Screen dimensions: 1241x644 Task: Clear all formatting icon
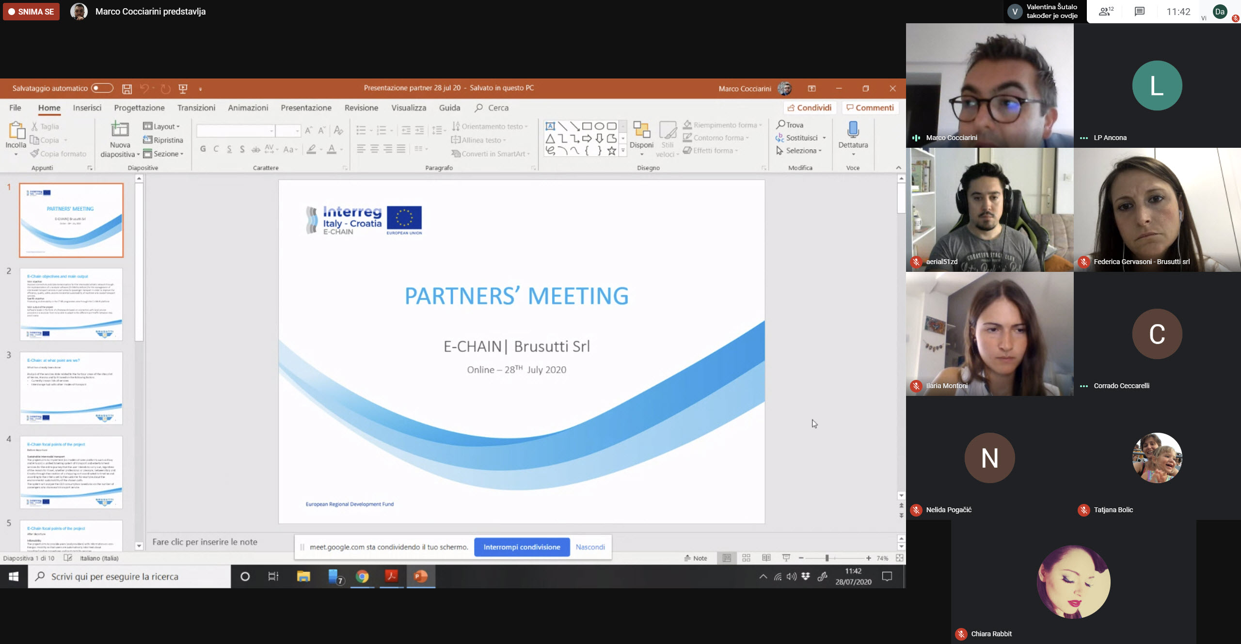pos(338,130)
